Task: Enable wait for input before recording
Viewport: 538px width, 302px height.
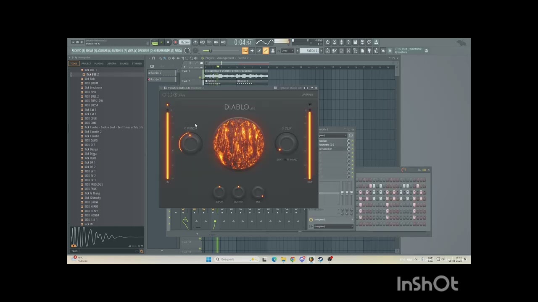Action: tap(202, 42)
